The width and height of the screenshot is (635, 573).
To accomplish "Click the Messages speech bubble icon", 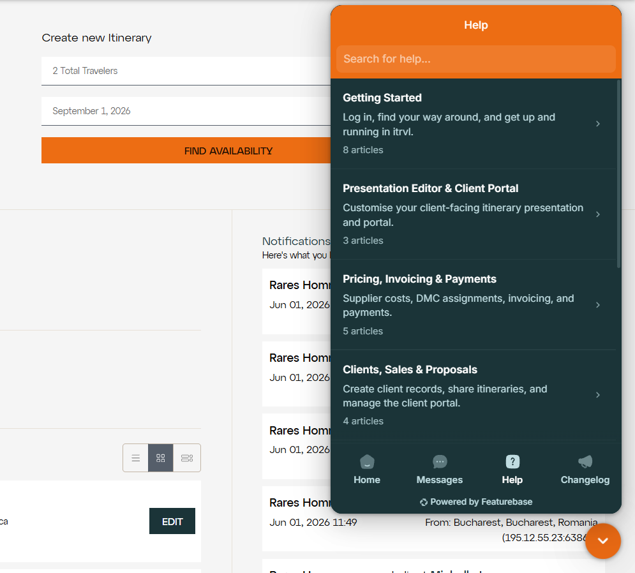I will pyautogui.click(x=440, y=461).
